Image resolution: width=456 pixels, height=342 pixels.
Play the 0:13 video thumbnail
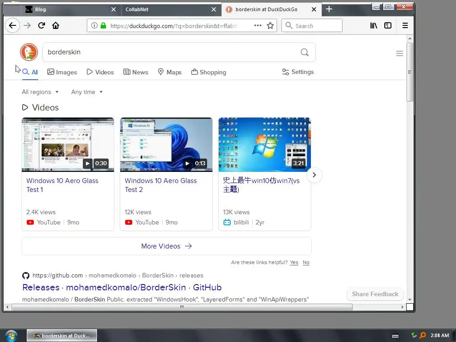point(167,145)
